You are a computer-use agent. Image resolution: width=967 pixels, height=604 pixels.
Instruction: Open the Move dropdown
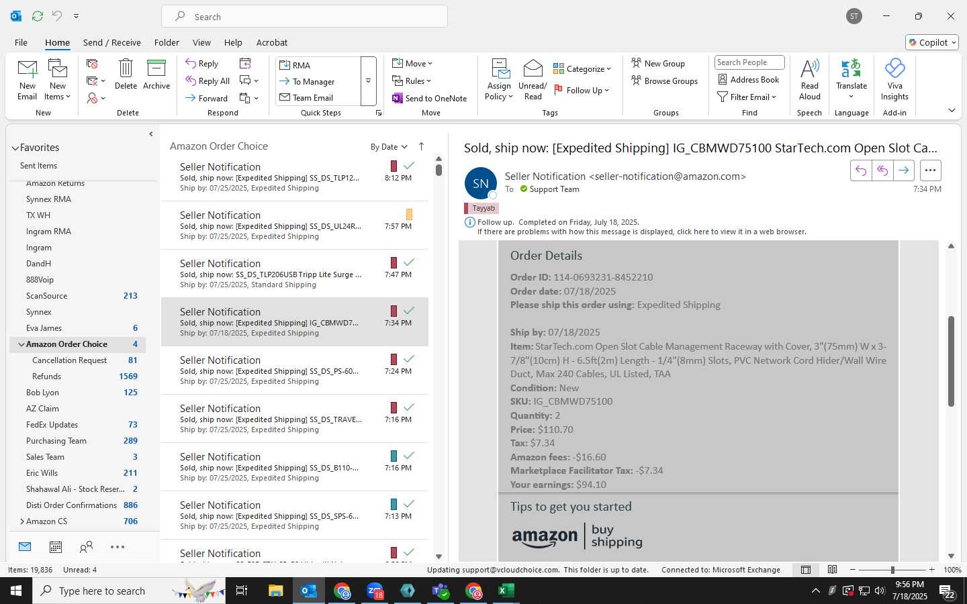[x=412, y=64]
